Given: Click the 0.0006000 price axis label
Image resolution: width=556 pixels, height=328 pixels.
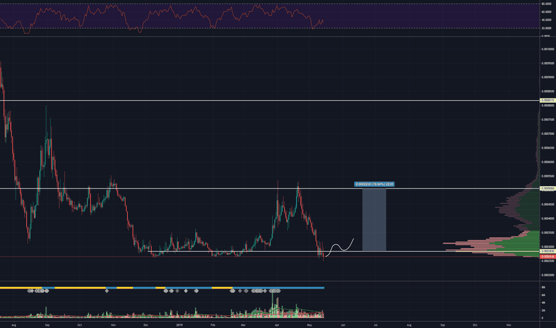Looking at the screenshot, I should click(x=548, y=162).
